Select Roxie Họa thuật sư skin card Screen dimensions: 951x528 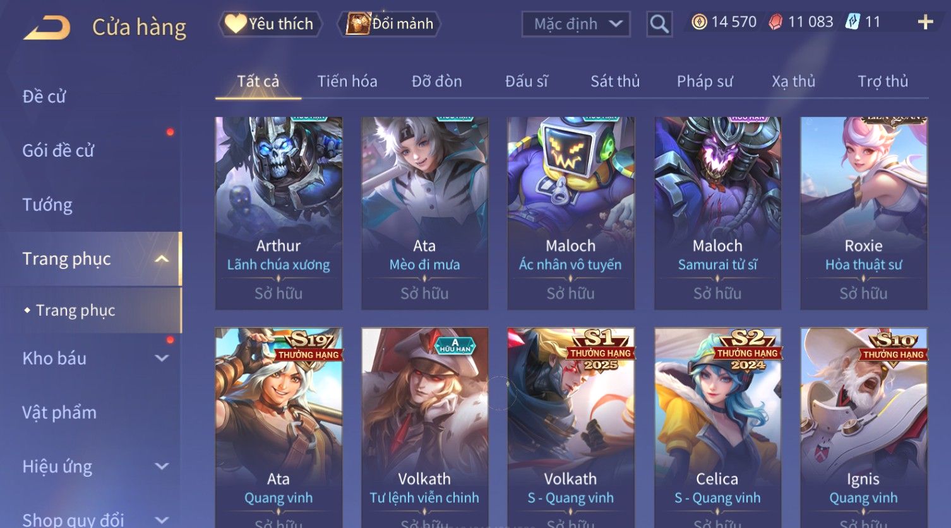pos(863,213)
